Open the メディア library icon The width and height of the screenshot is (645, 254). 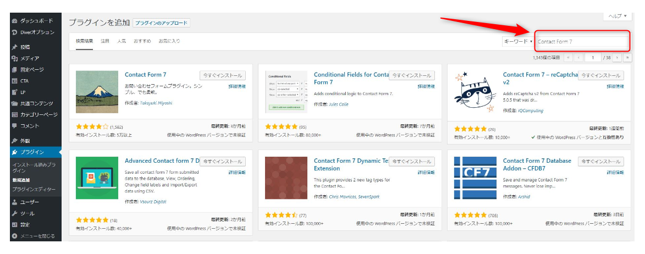(14, 58)
